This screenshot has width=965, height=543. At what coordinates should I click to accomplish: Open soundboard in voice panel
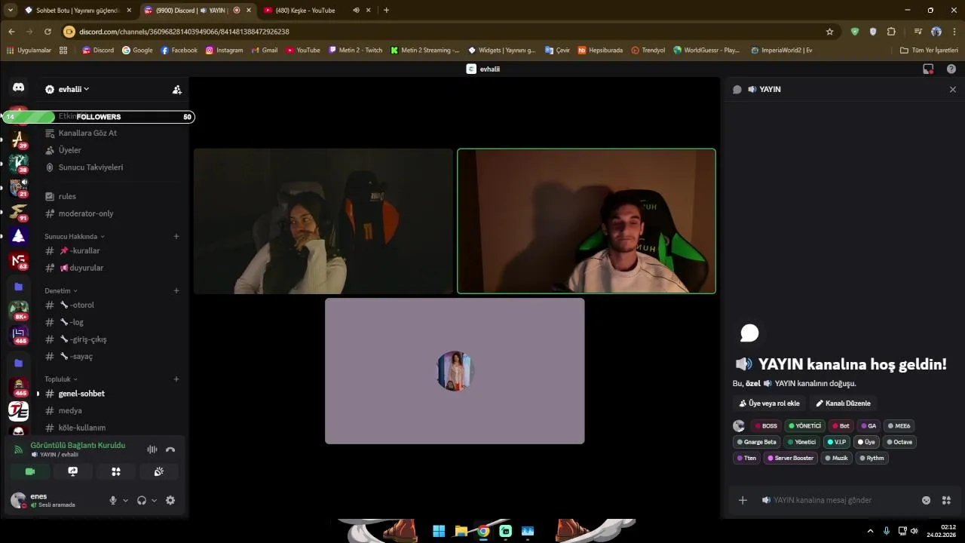pos(159,471)
